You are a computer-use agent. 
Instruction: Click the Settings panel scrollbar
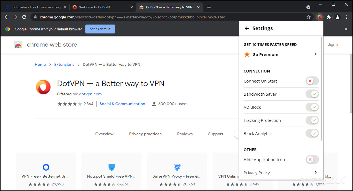321,89
